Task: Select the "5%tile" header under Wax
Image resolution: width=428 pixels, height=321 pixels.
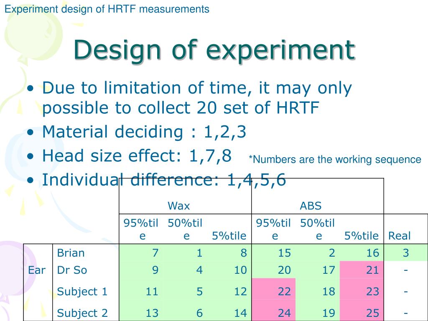Action: [x=229, y=236]
